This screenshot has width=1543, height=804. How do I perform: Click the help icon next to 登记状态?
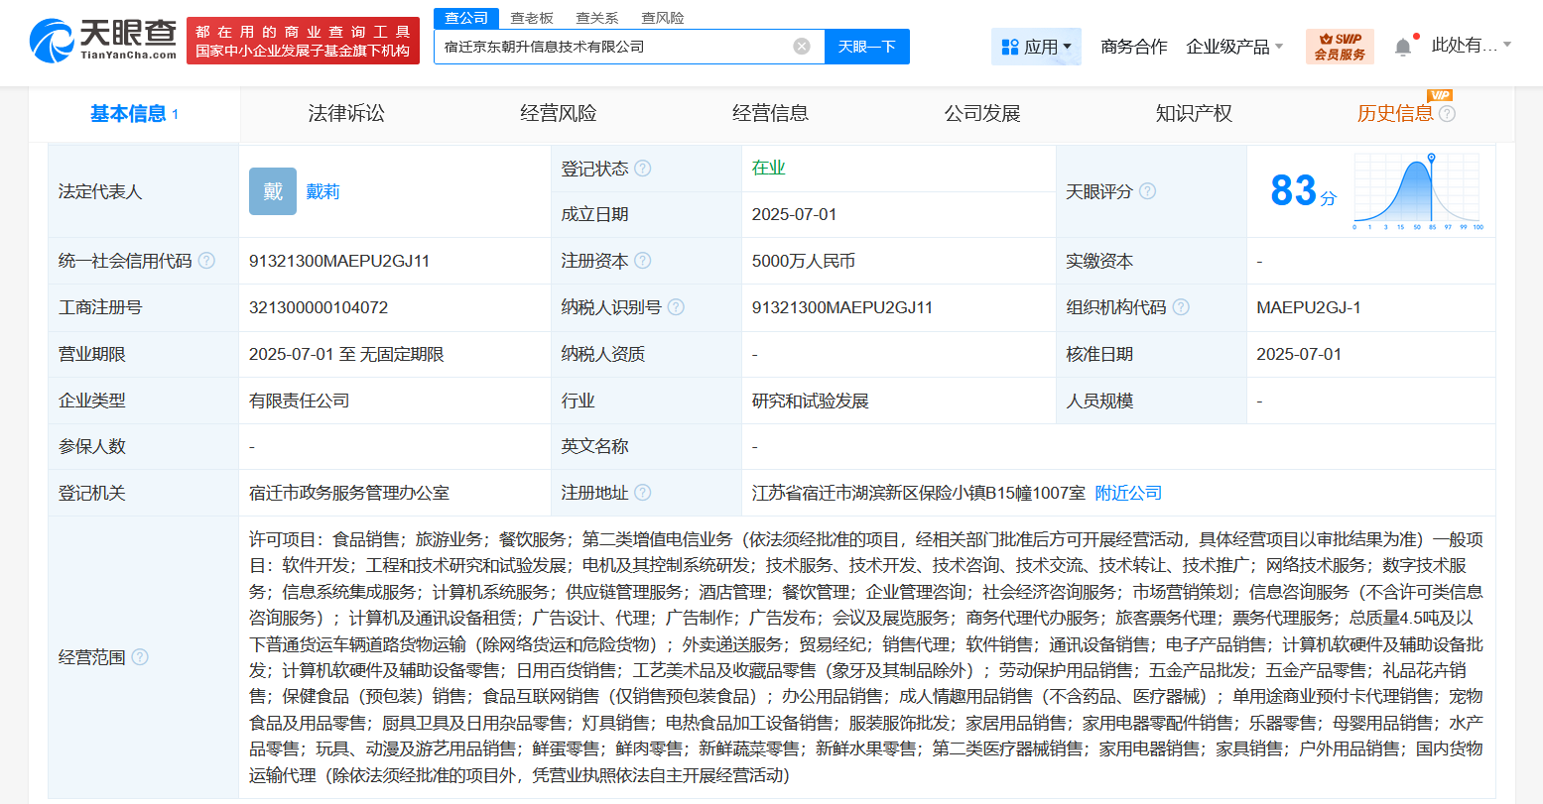coord(643,169)
